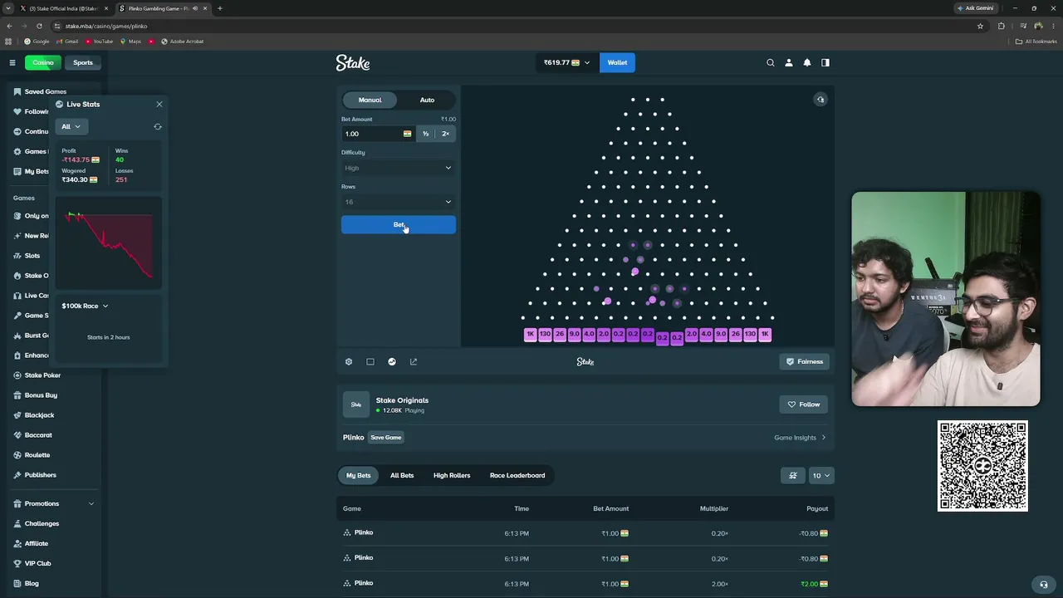Image resolution: width=1063 pixels, height=598 pixels.
Task: Open Affiliate in the sidebar
Action: pyautogui.click(x=37, y=543)
